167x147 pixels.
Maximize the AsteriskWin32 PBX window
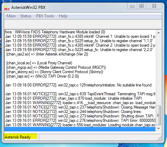coord(141,6)
